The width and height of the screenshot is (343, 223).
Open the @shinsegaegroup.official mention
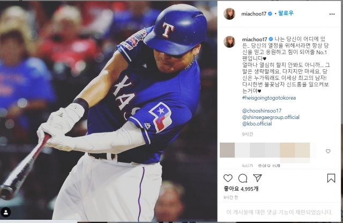click(x=271, y=117)
